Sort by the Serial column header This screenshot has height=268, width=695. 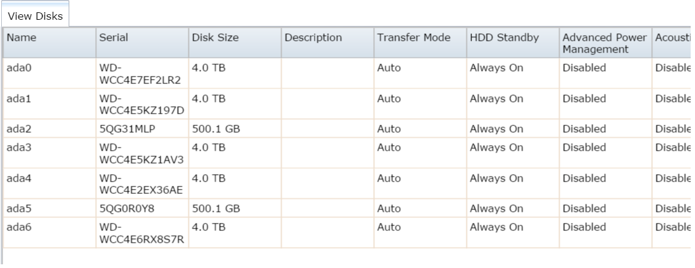pos(114,37)
